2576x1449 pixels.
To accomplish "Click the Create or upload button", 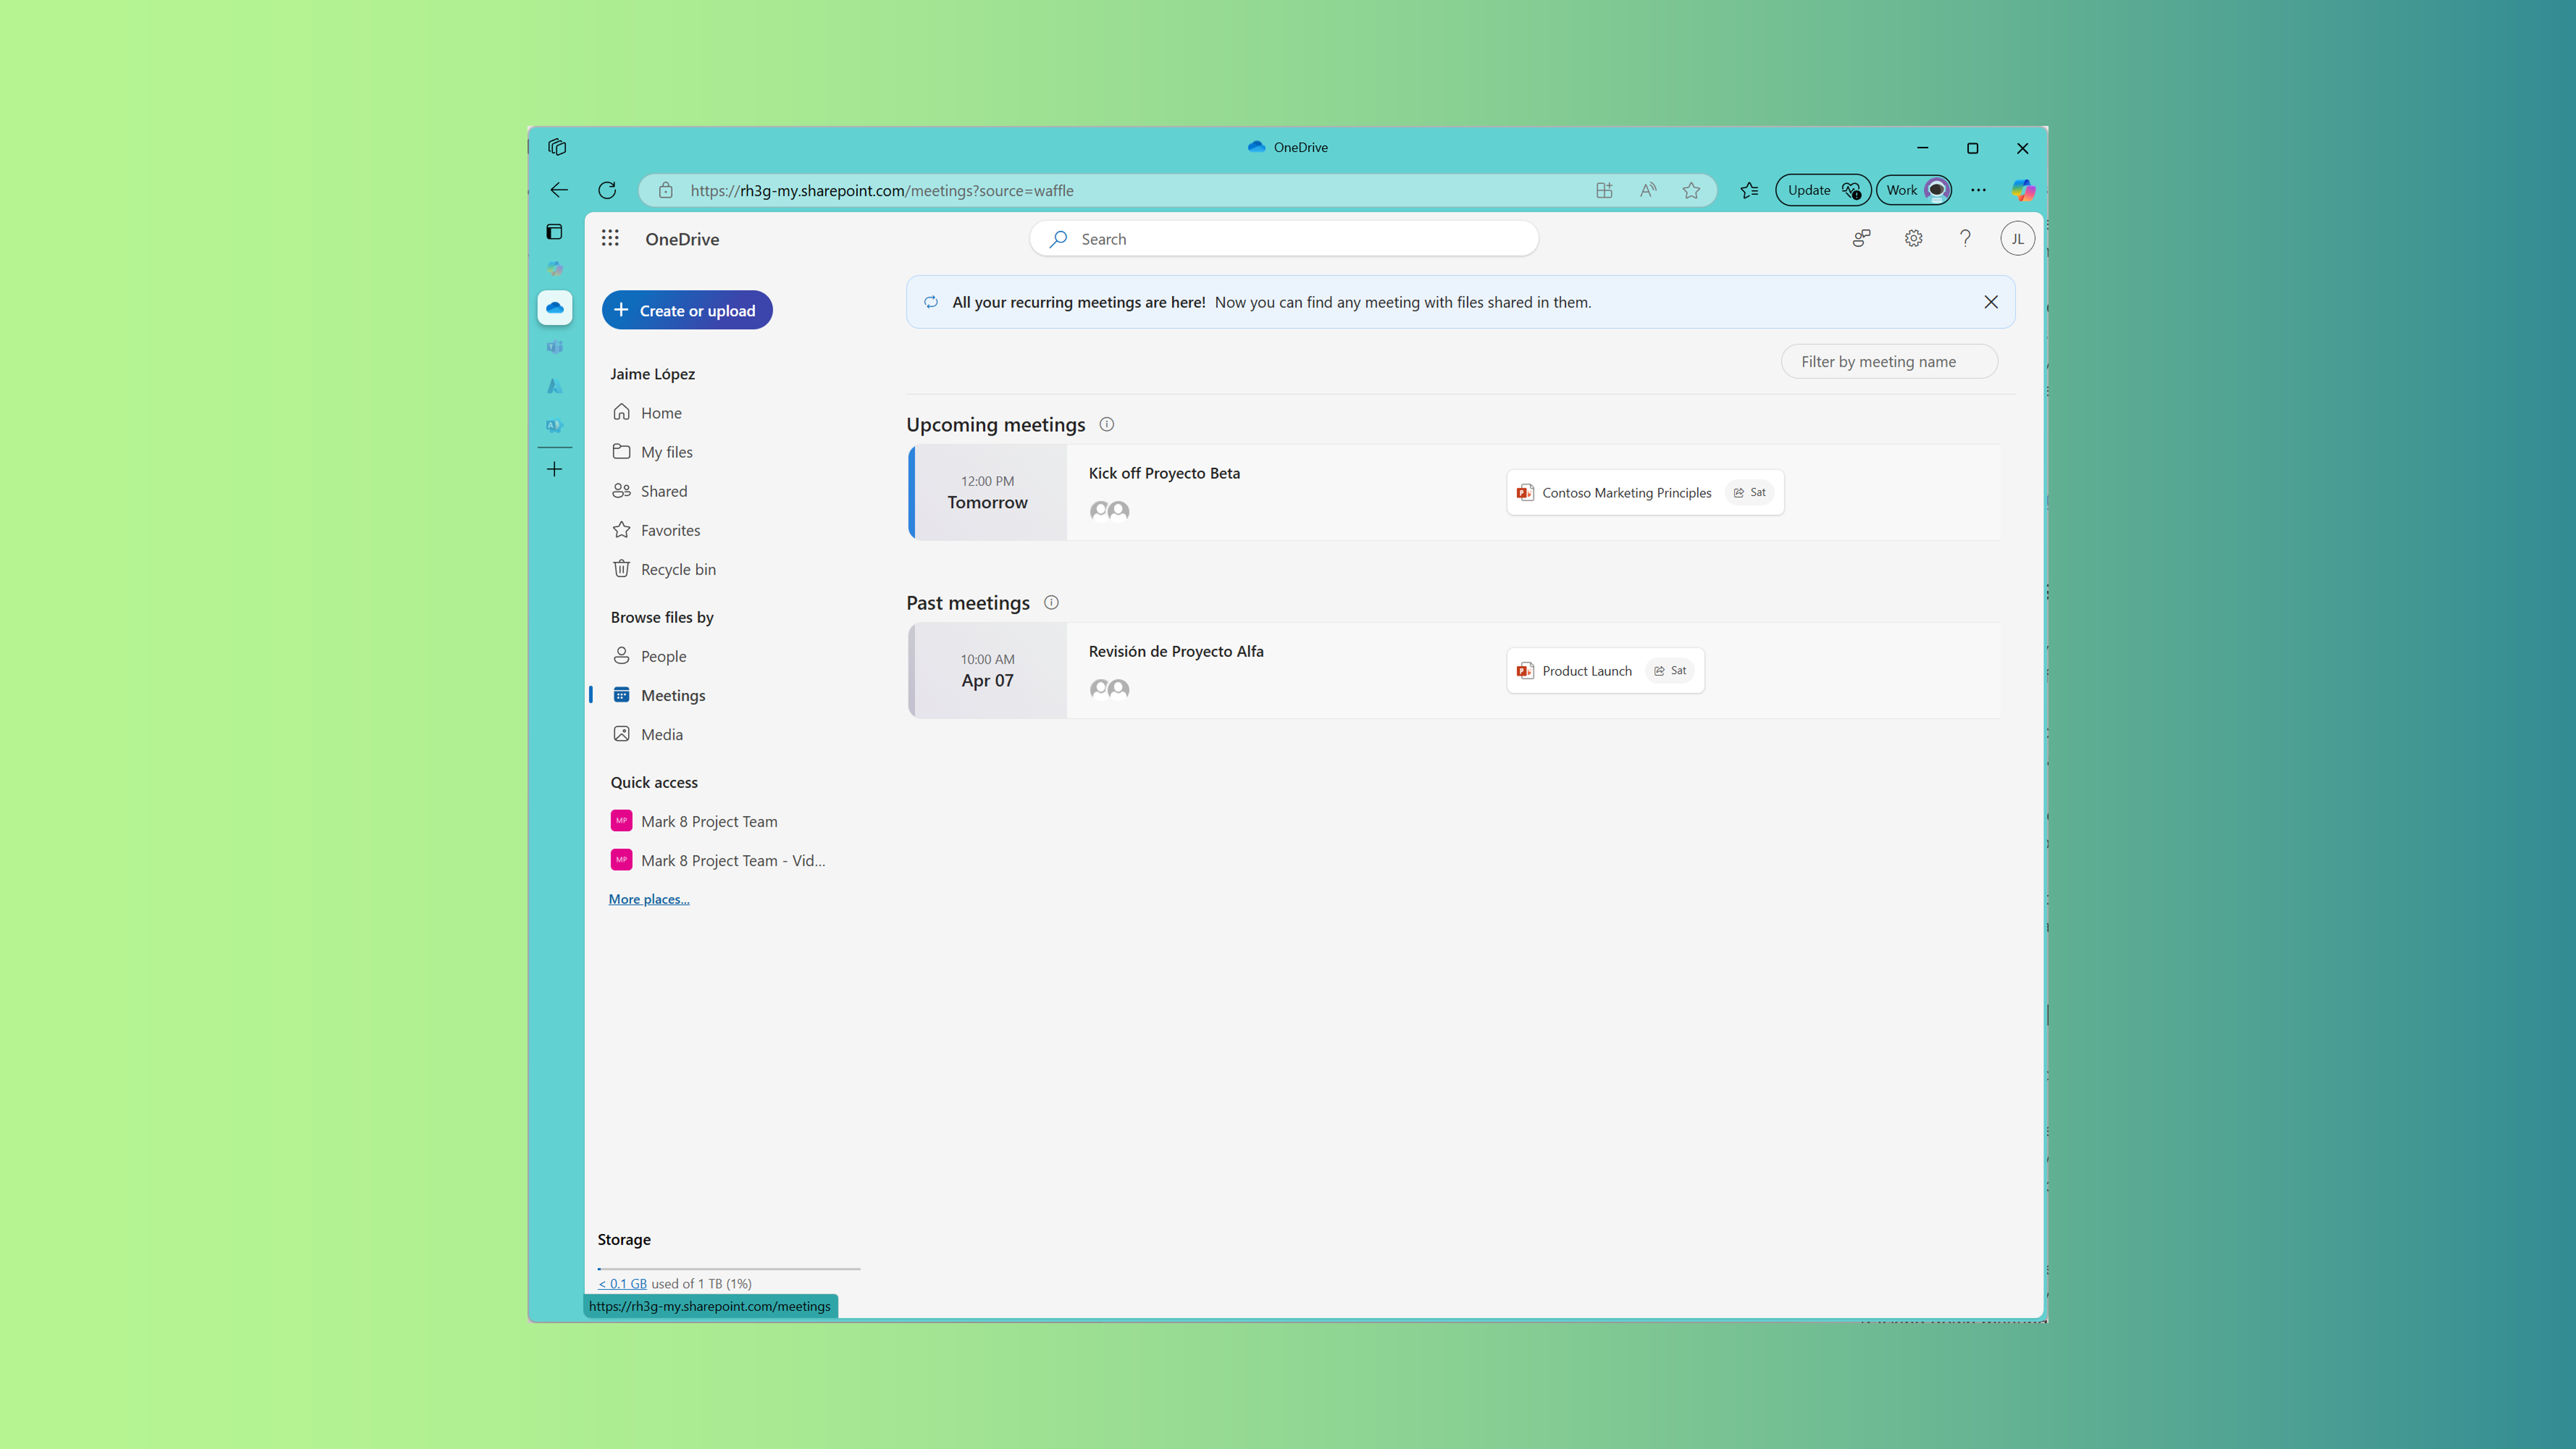I will point(687,310).
